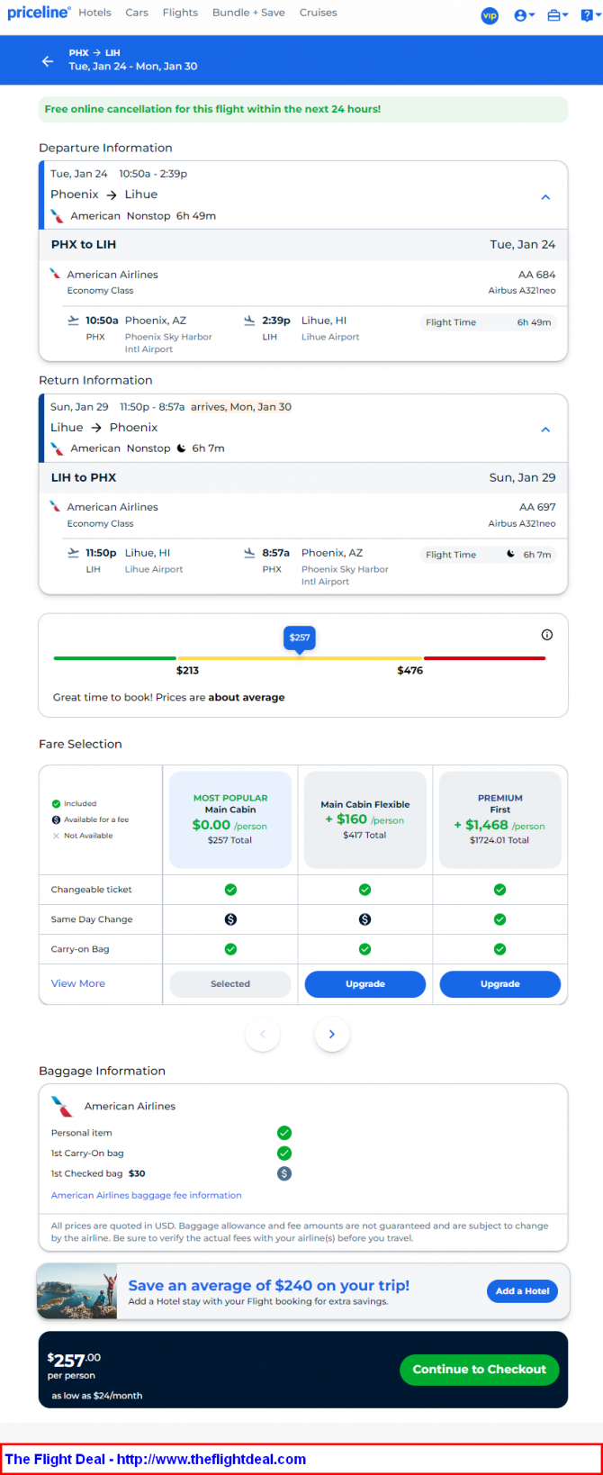Open the Hotels tab
Image resolution: width=603 pixels, height=1475 pixels.
click(x=94, y=13)
